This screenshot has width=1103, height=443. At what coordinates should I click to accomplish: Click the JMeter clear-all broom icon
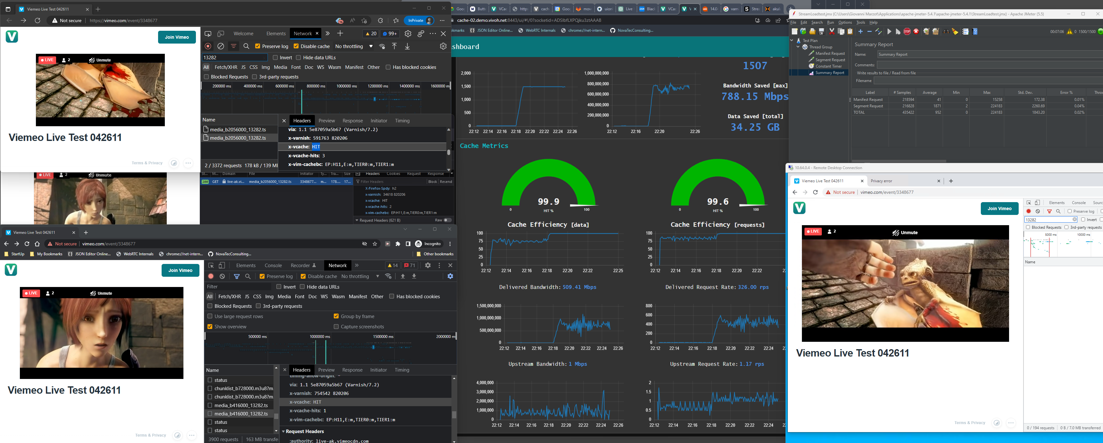[936, 32]
